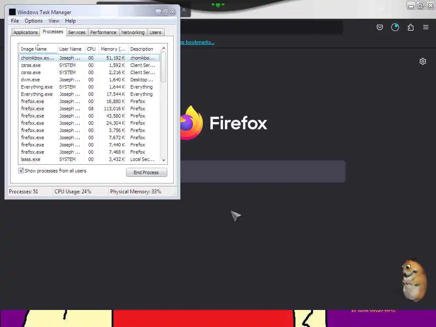The height and width of the screenshot is (327, 436).
Task: Click the End Process button
Action: (x=146, y=172)
